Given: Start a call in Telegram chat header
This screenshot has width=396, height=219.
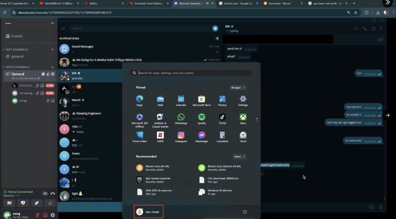Looking at the screenshot, I should tap(364, 29).
